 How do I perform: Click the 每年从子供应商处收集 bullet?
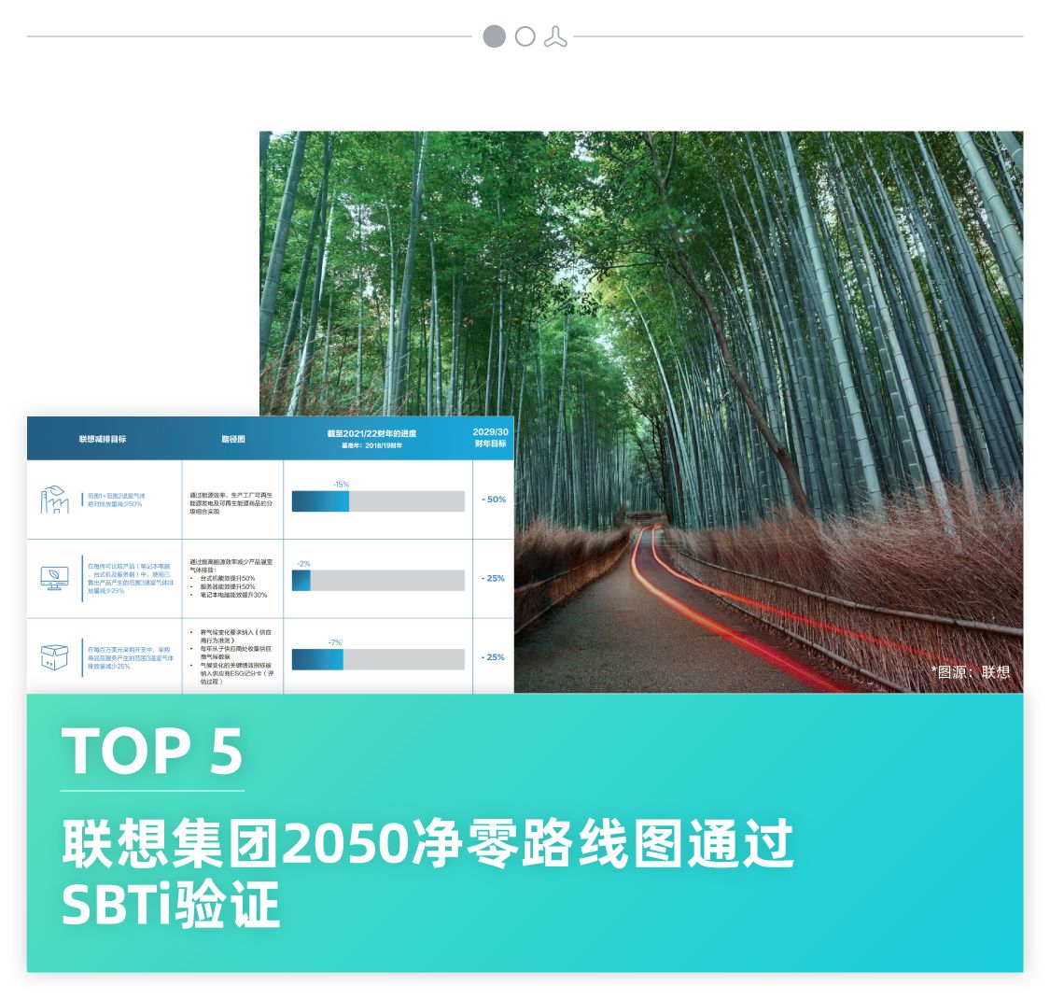pyautogui.click(x=236, y=653)
